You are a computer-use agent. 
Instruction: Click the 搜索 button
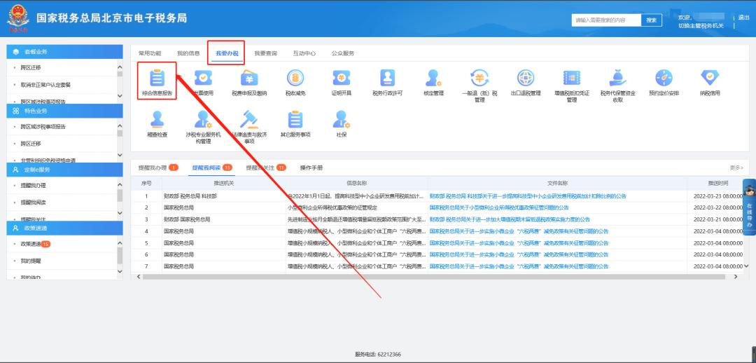click(651, 20)
